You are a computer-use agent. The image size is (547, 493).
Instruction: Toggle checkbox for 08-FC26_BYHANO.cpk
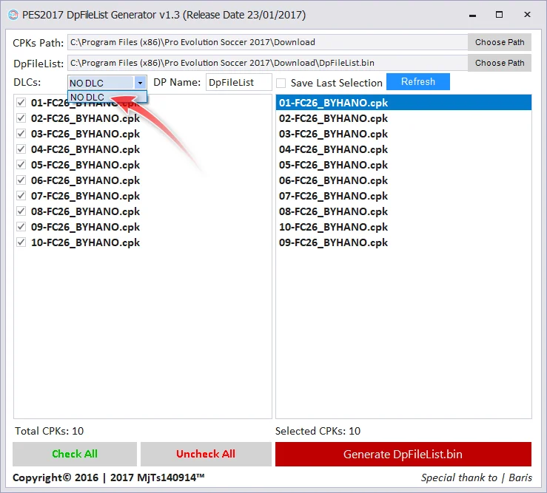coord(21,211)
